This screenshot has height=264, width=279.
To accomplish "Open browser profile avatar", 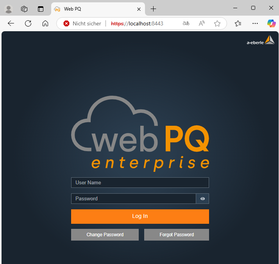I will 8,9.
